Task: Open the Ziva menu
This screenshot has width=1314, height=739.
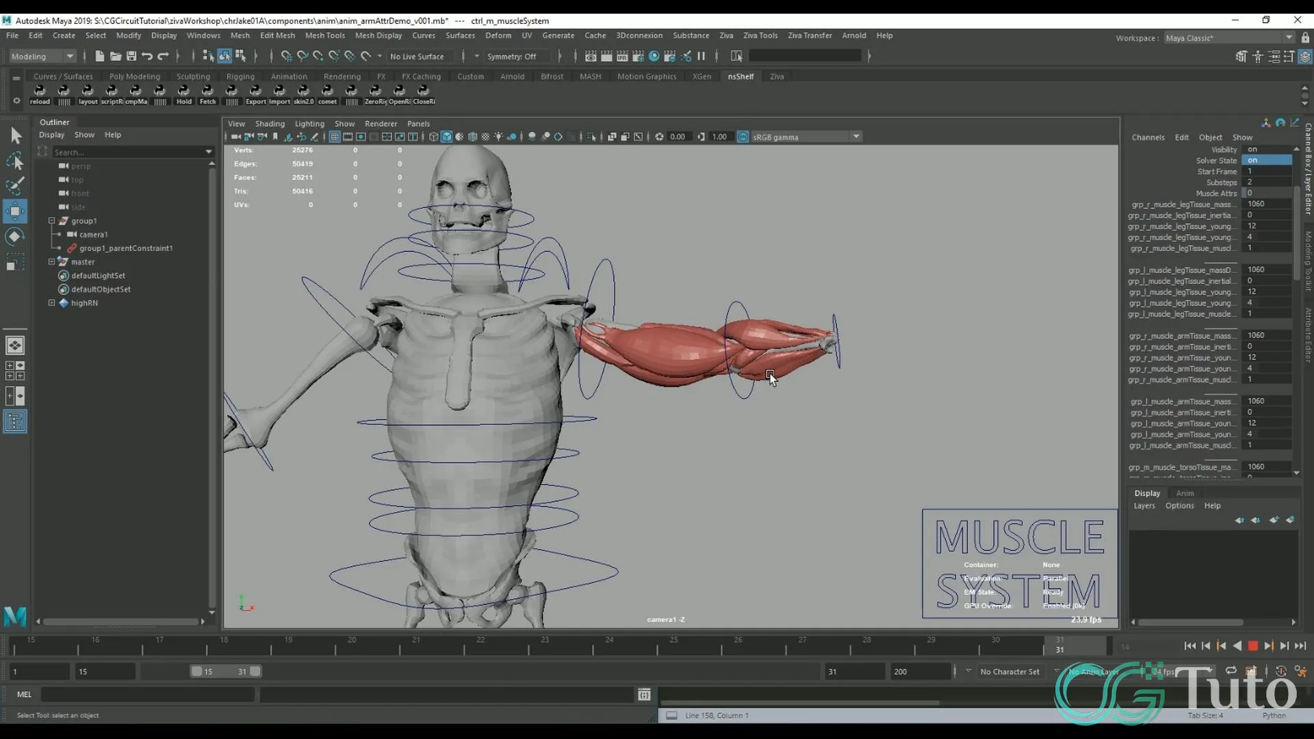Action: 726,35
